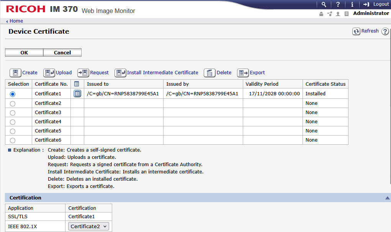Click the Logout menu item
The height and width of the screenshot is (232, 391).
[x=376, y=4]
